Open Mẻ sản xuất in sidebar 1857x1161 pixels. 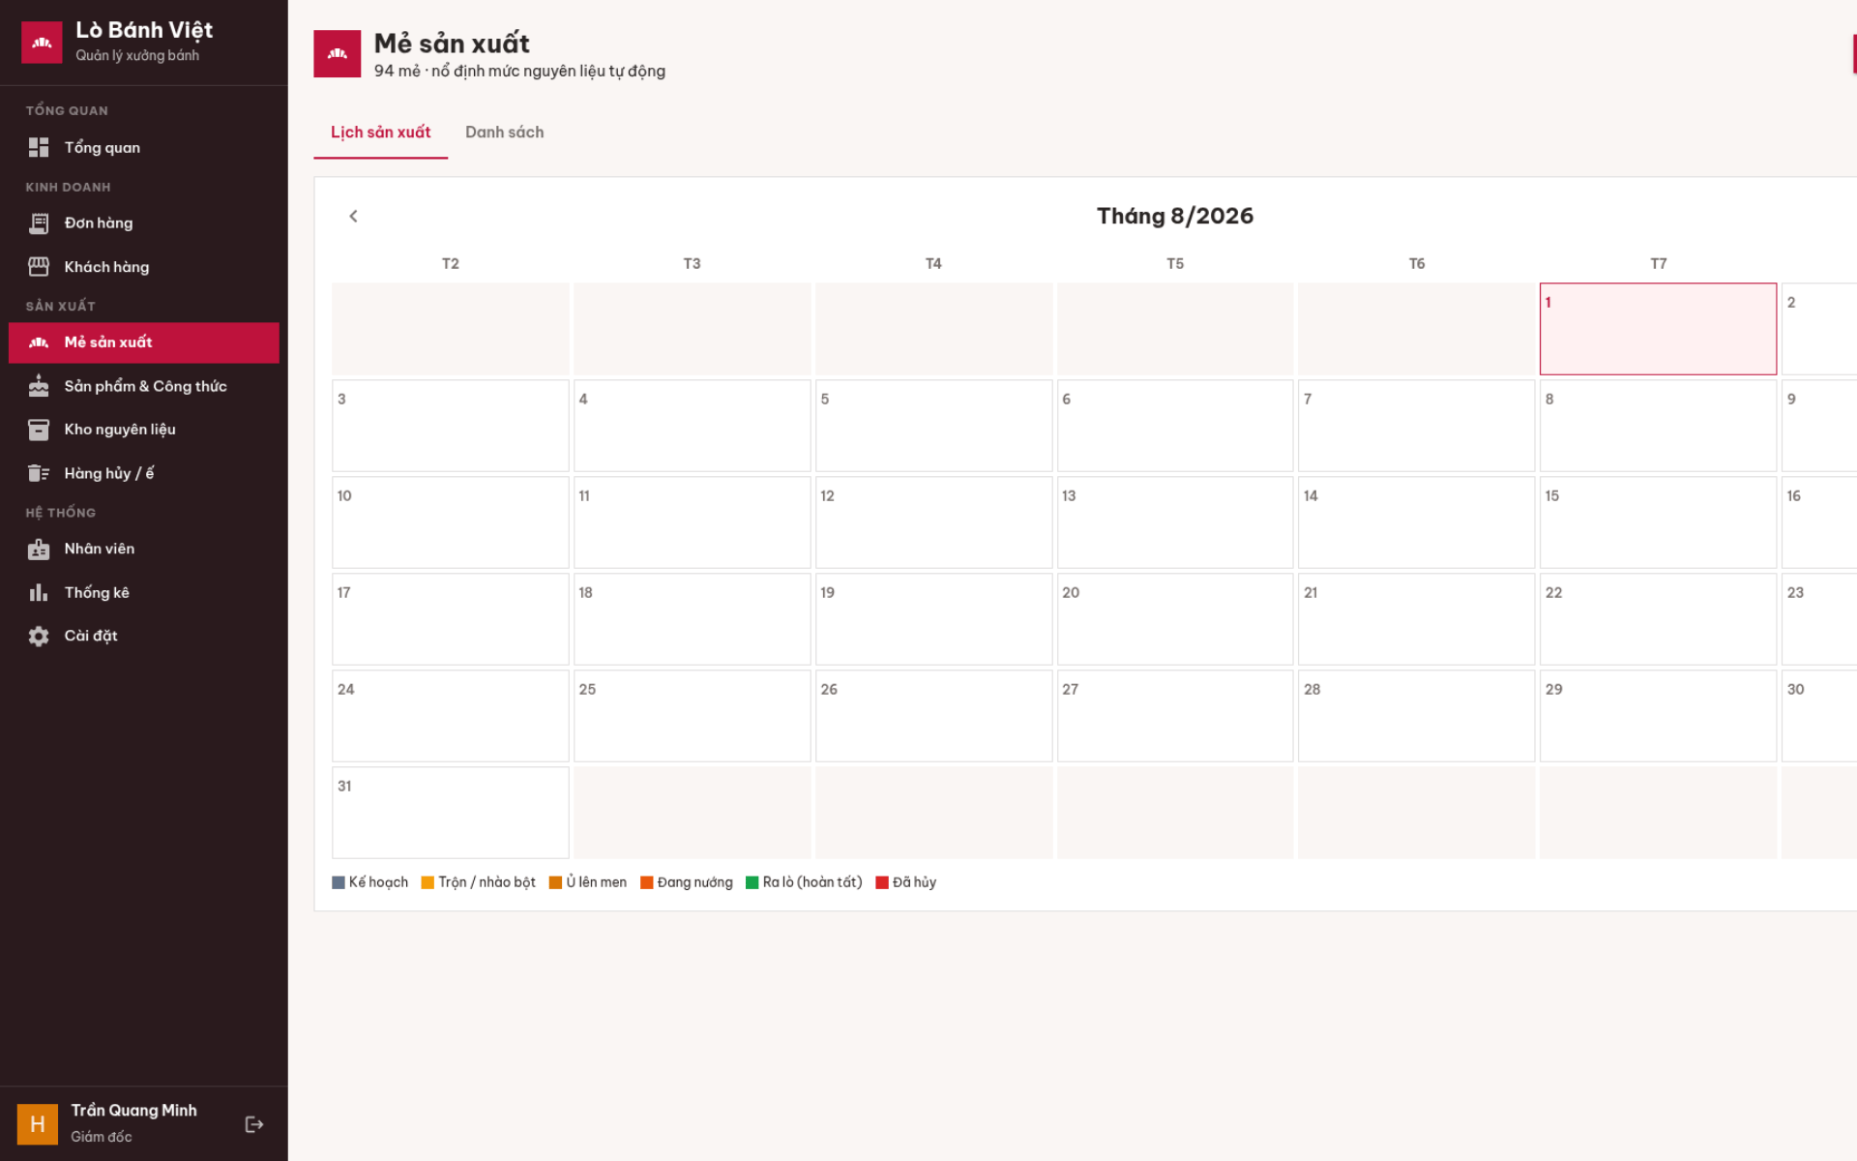click(144, 342)
